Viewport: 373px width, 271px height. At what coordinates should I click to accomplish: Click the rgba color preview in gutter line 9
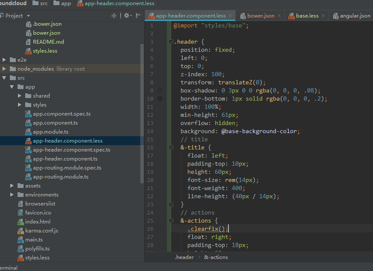point(160,90)
